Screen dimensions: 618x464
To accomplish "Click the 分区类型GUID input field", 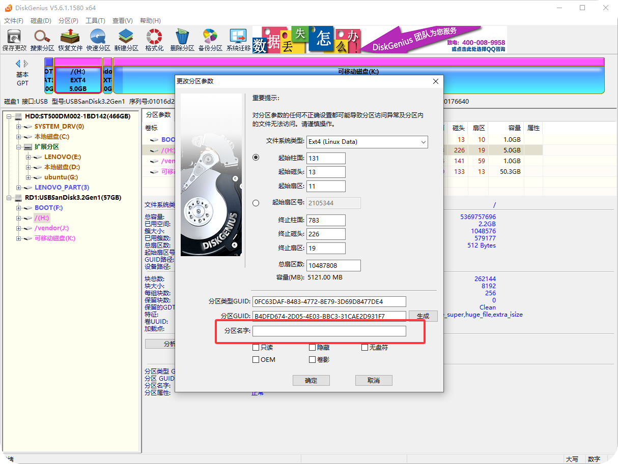I will click(x=329, y=302).
